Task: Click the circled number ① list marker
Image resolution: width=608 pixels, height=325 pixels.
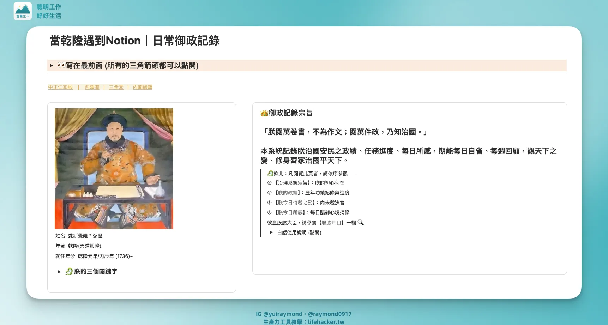Action: pos(269,183)
